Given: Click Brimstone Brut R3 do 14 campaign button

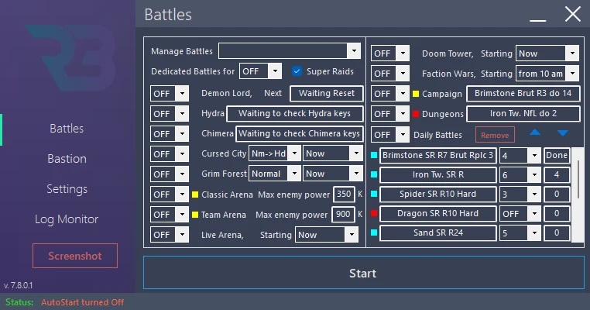Looking at the screenshot, I should (523, 94).
